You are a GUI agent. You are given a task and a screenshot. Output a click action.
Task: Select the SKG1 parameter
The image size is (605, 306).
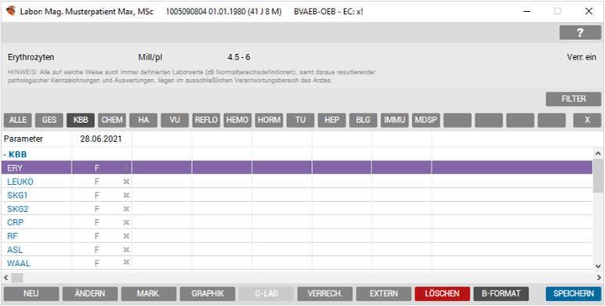coord(17,196)
